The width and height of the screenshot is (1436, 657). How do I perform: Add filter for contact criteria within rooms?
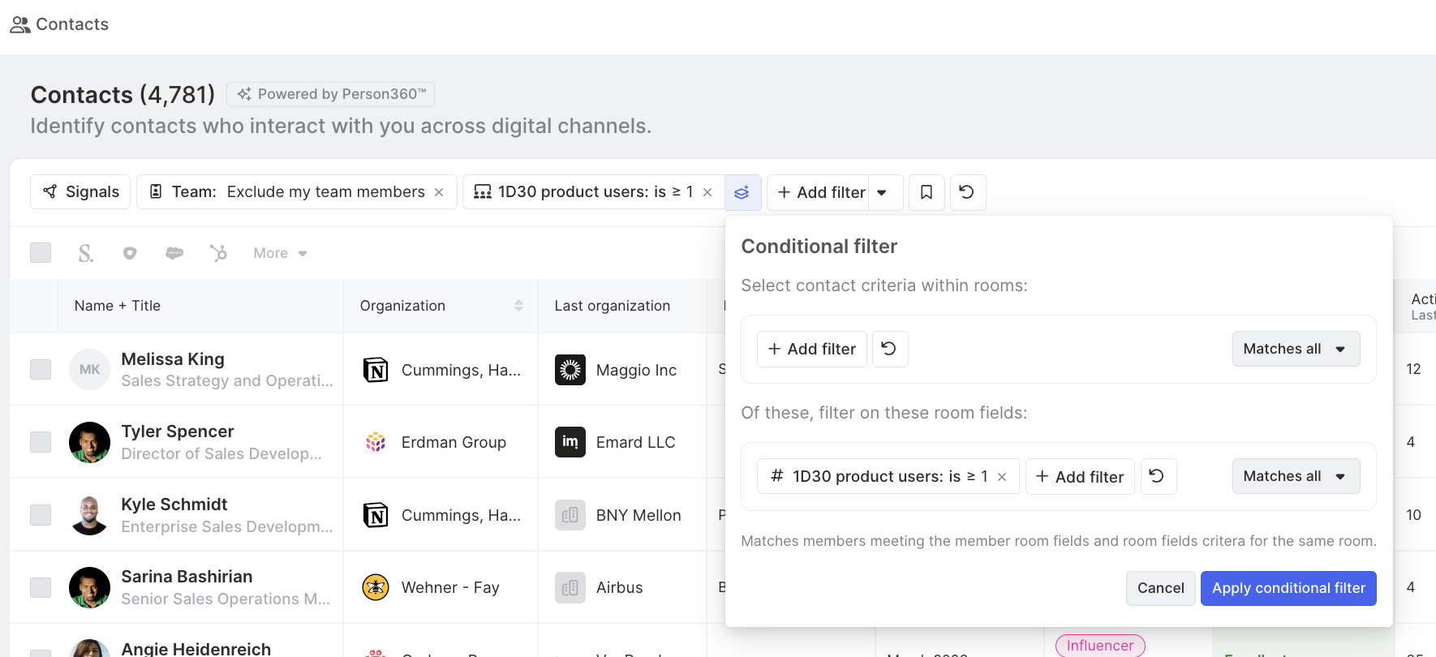(x=812, y=349)
